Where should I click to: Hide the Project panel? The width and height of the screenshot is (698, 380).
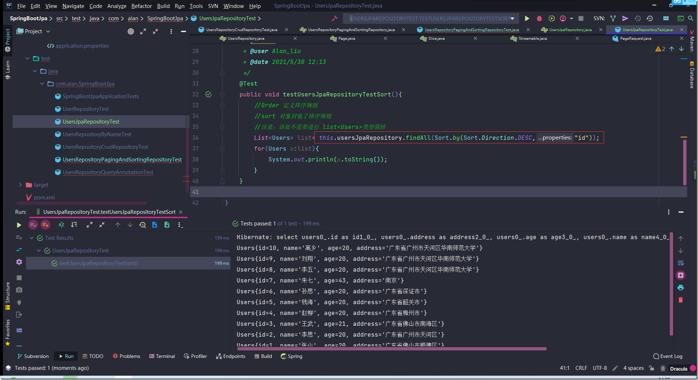(184, 31)
